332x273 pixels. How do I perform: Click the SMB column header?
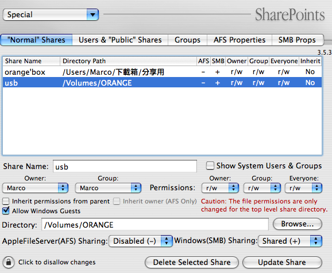click(218, 61)
